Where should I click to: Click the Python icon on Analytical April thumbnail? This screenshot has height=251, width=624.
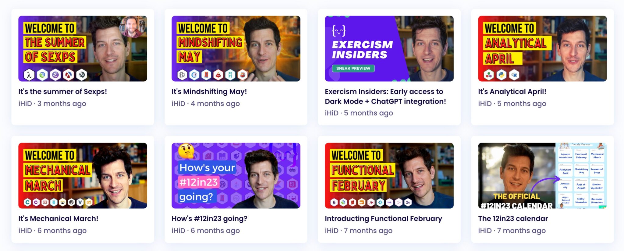[502, 75]
